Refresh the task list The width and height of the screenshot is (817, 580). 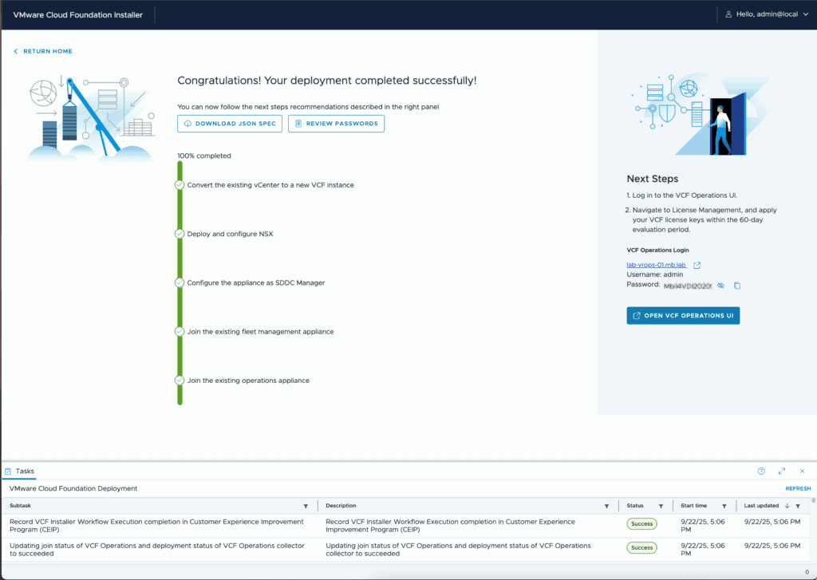tap(798, 488)
